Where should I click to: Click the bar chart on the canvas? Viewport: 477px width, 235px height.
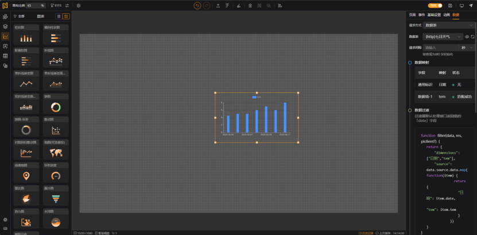coord(257,117)
